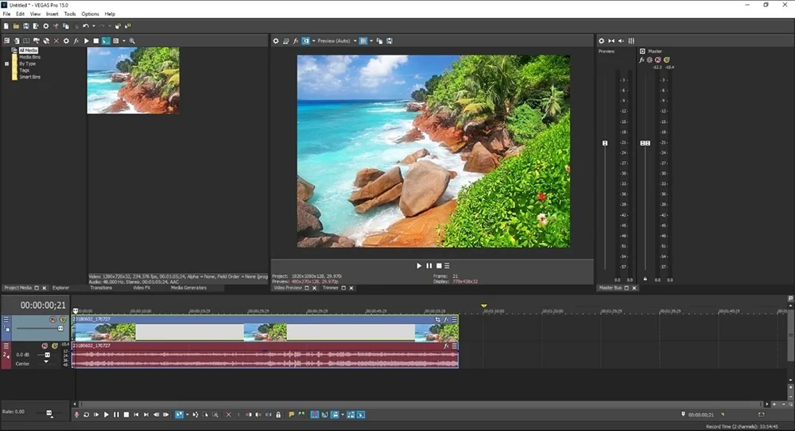Mute video track 1

[x=52, y=320]
